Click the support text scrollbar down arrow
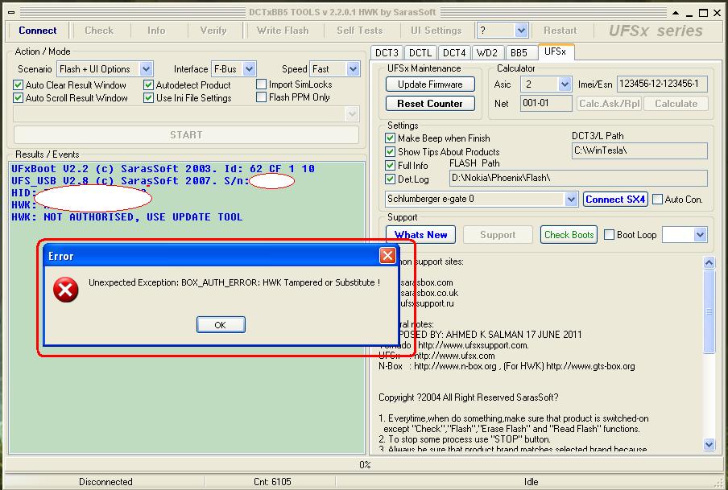Image resolution: width=728 pixels, height=490 pixels. tap(709, 444)
